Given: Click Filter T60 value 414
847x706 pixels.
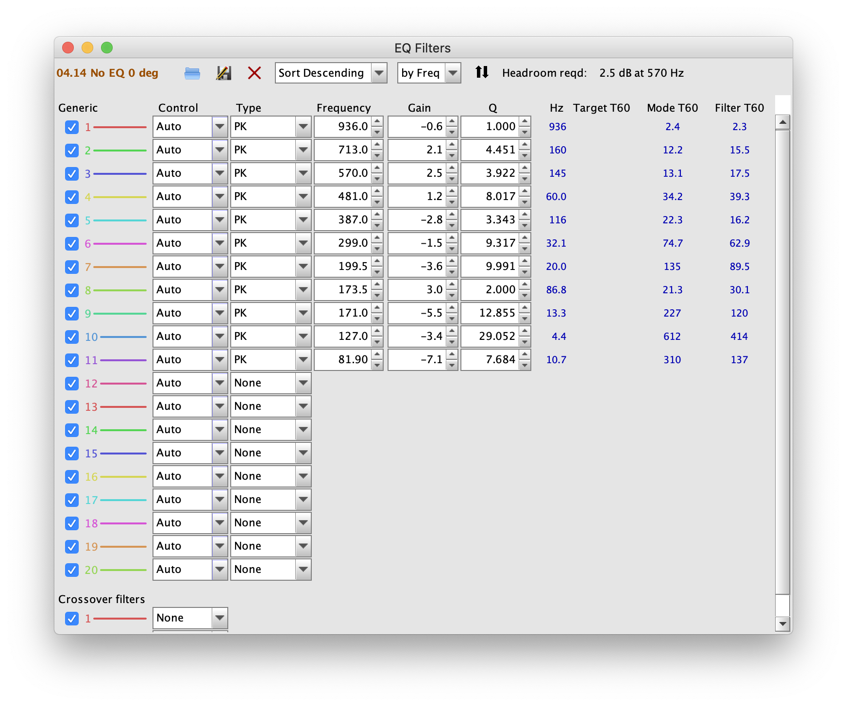Looking at the screenshot, I should click(739, 336).
